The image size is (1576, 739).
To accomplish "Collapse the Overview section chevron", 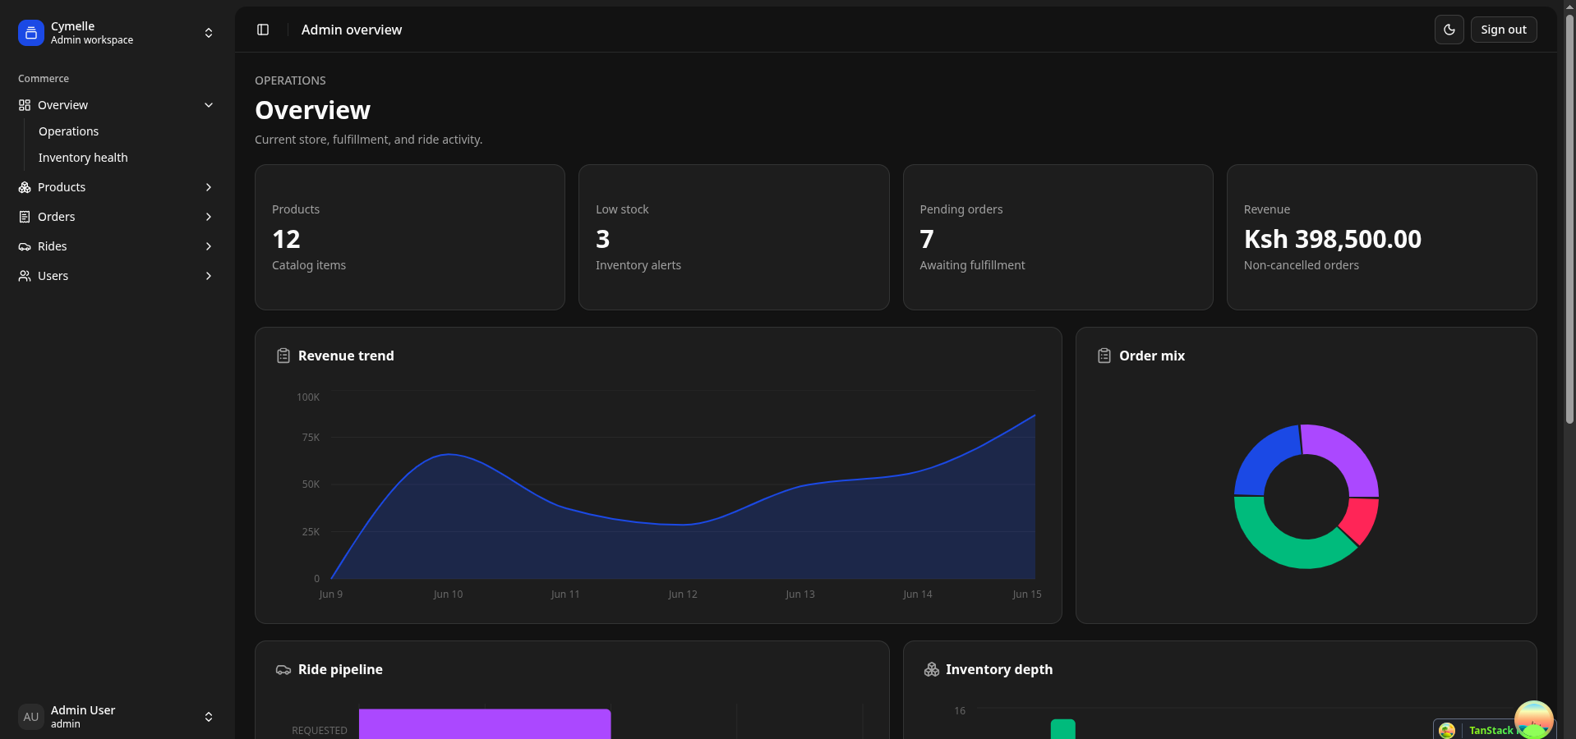I will [209, 105].
